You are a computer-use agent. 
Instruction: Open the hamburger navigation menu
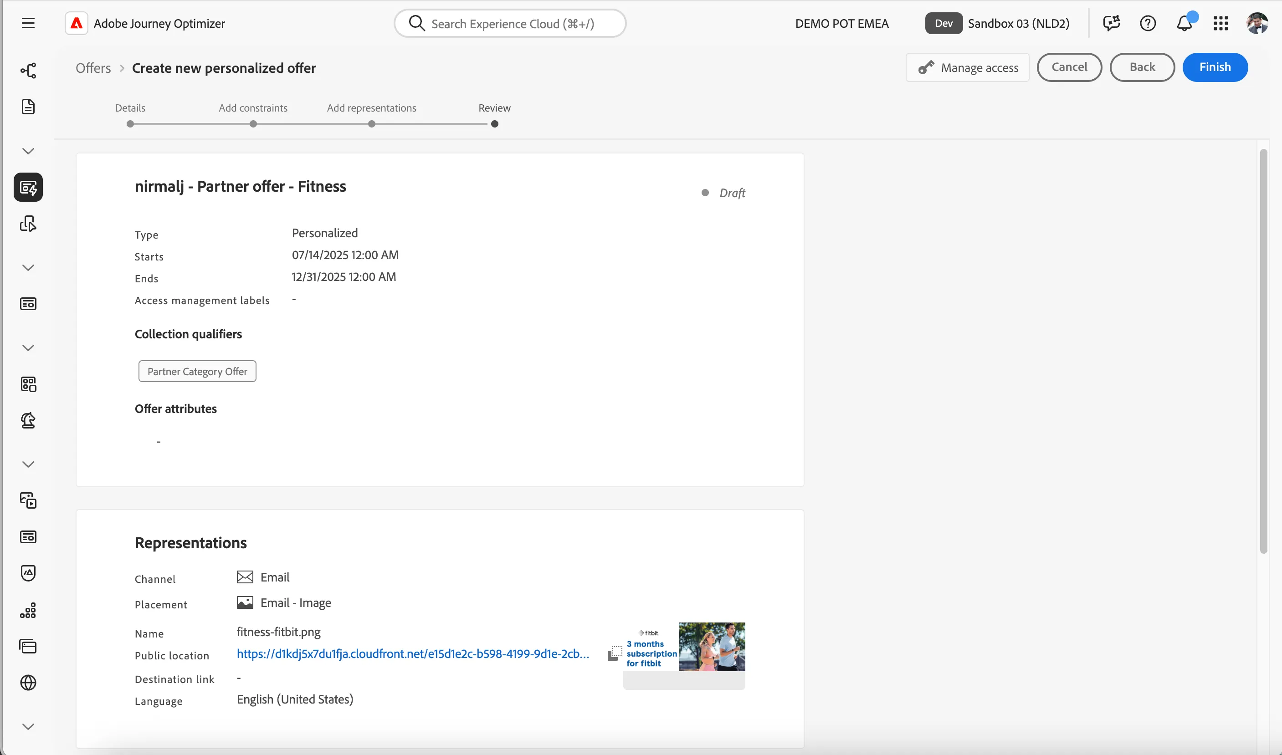pyautogui.click(x=28, y=23)
